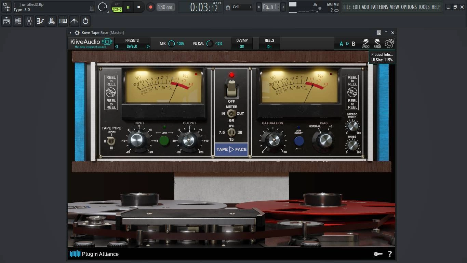Pause playback with the pause button

tap(128, 7)
